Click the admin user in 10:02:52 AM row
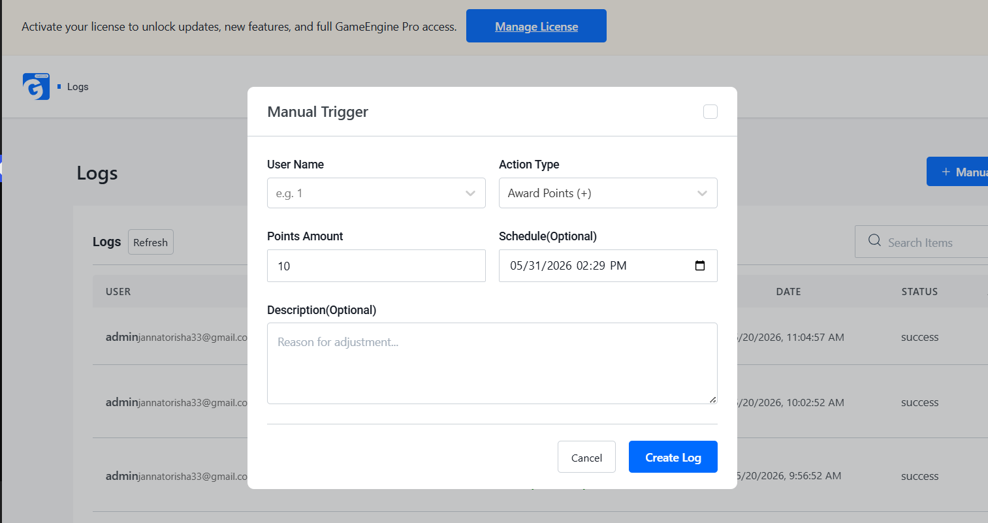 point(177,403)
